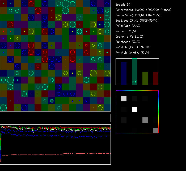Select the blue bar in the bar chart
The height and width of the screenshot is (171, 186).
(124, 74)
